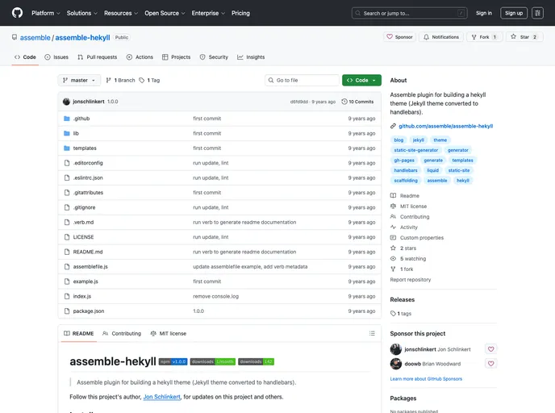View the 1 Branch link
This screenshot has height=413, width=555.
(x=121, y=81)
